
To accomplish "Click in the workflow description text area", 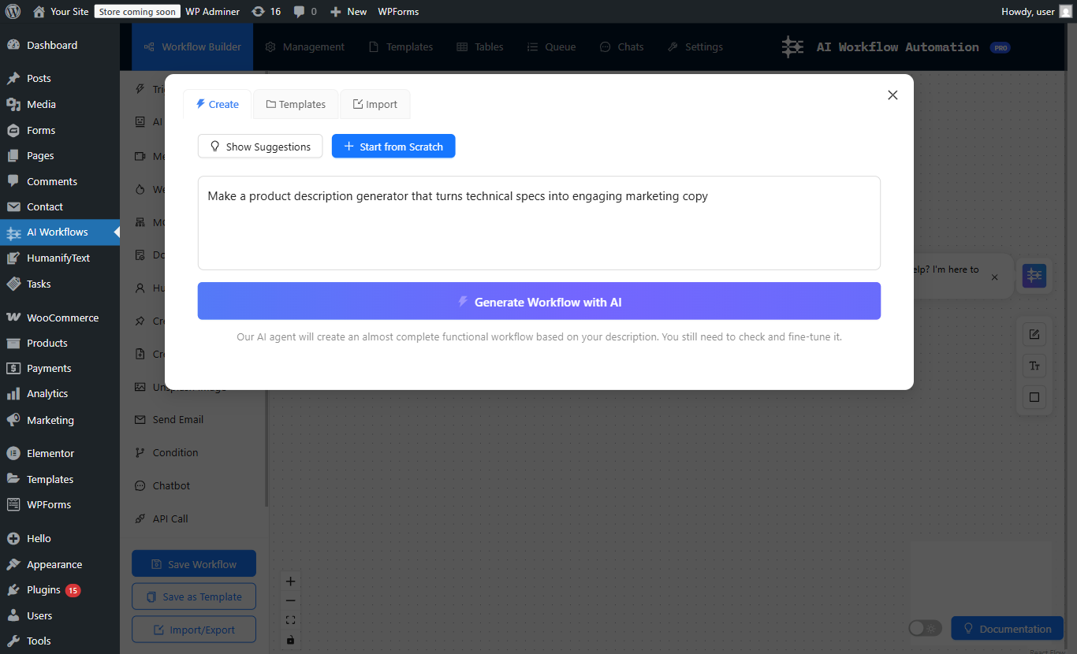I will point(538,223).
